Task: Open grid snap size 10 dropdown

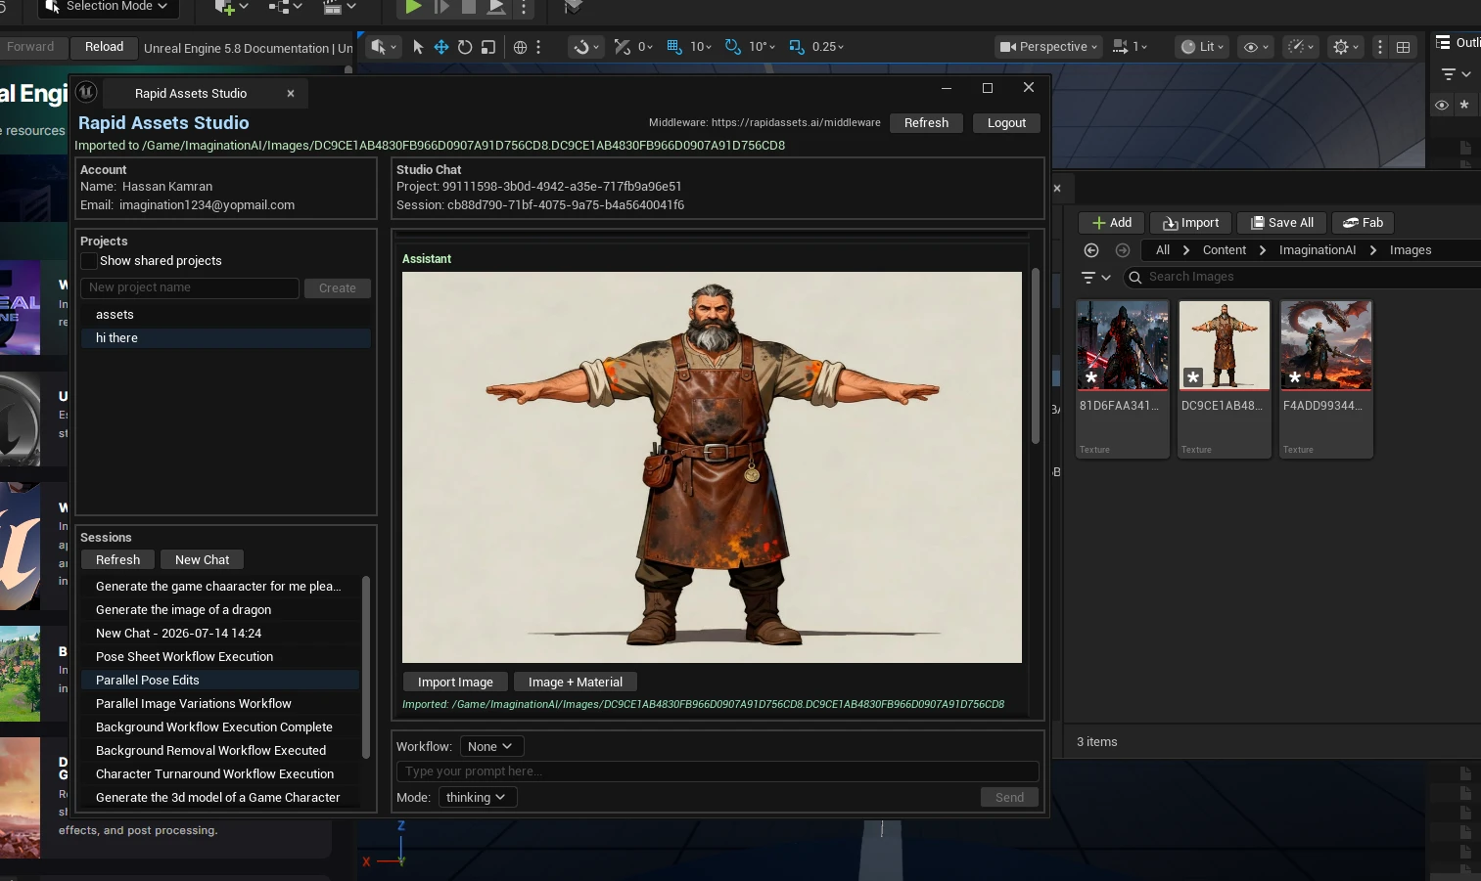Action: click(x=701, y=47)
